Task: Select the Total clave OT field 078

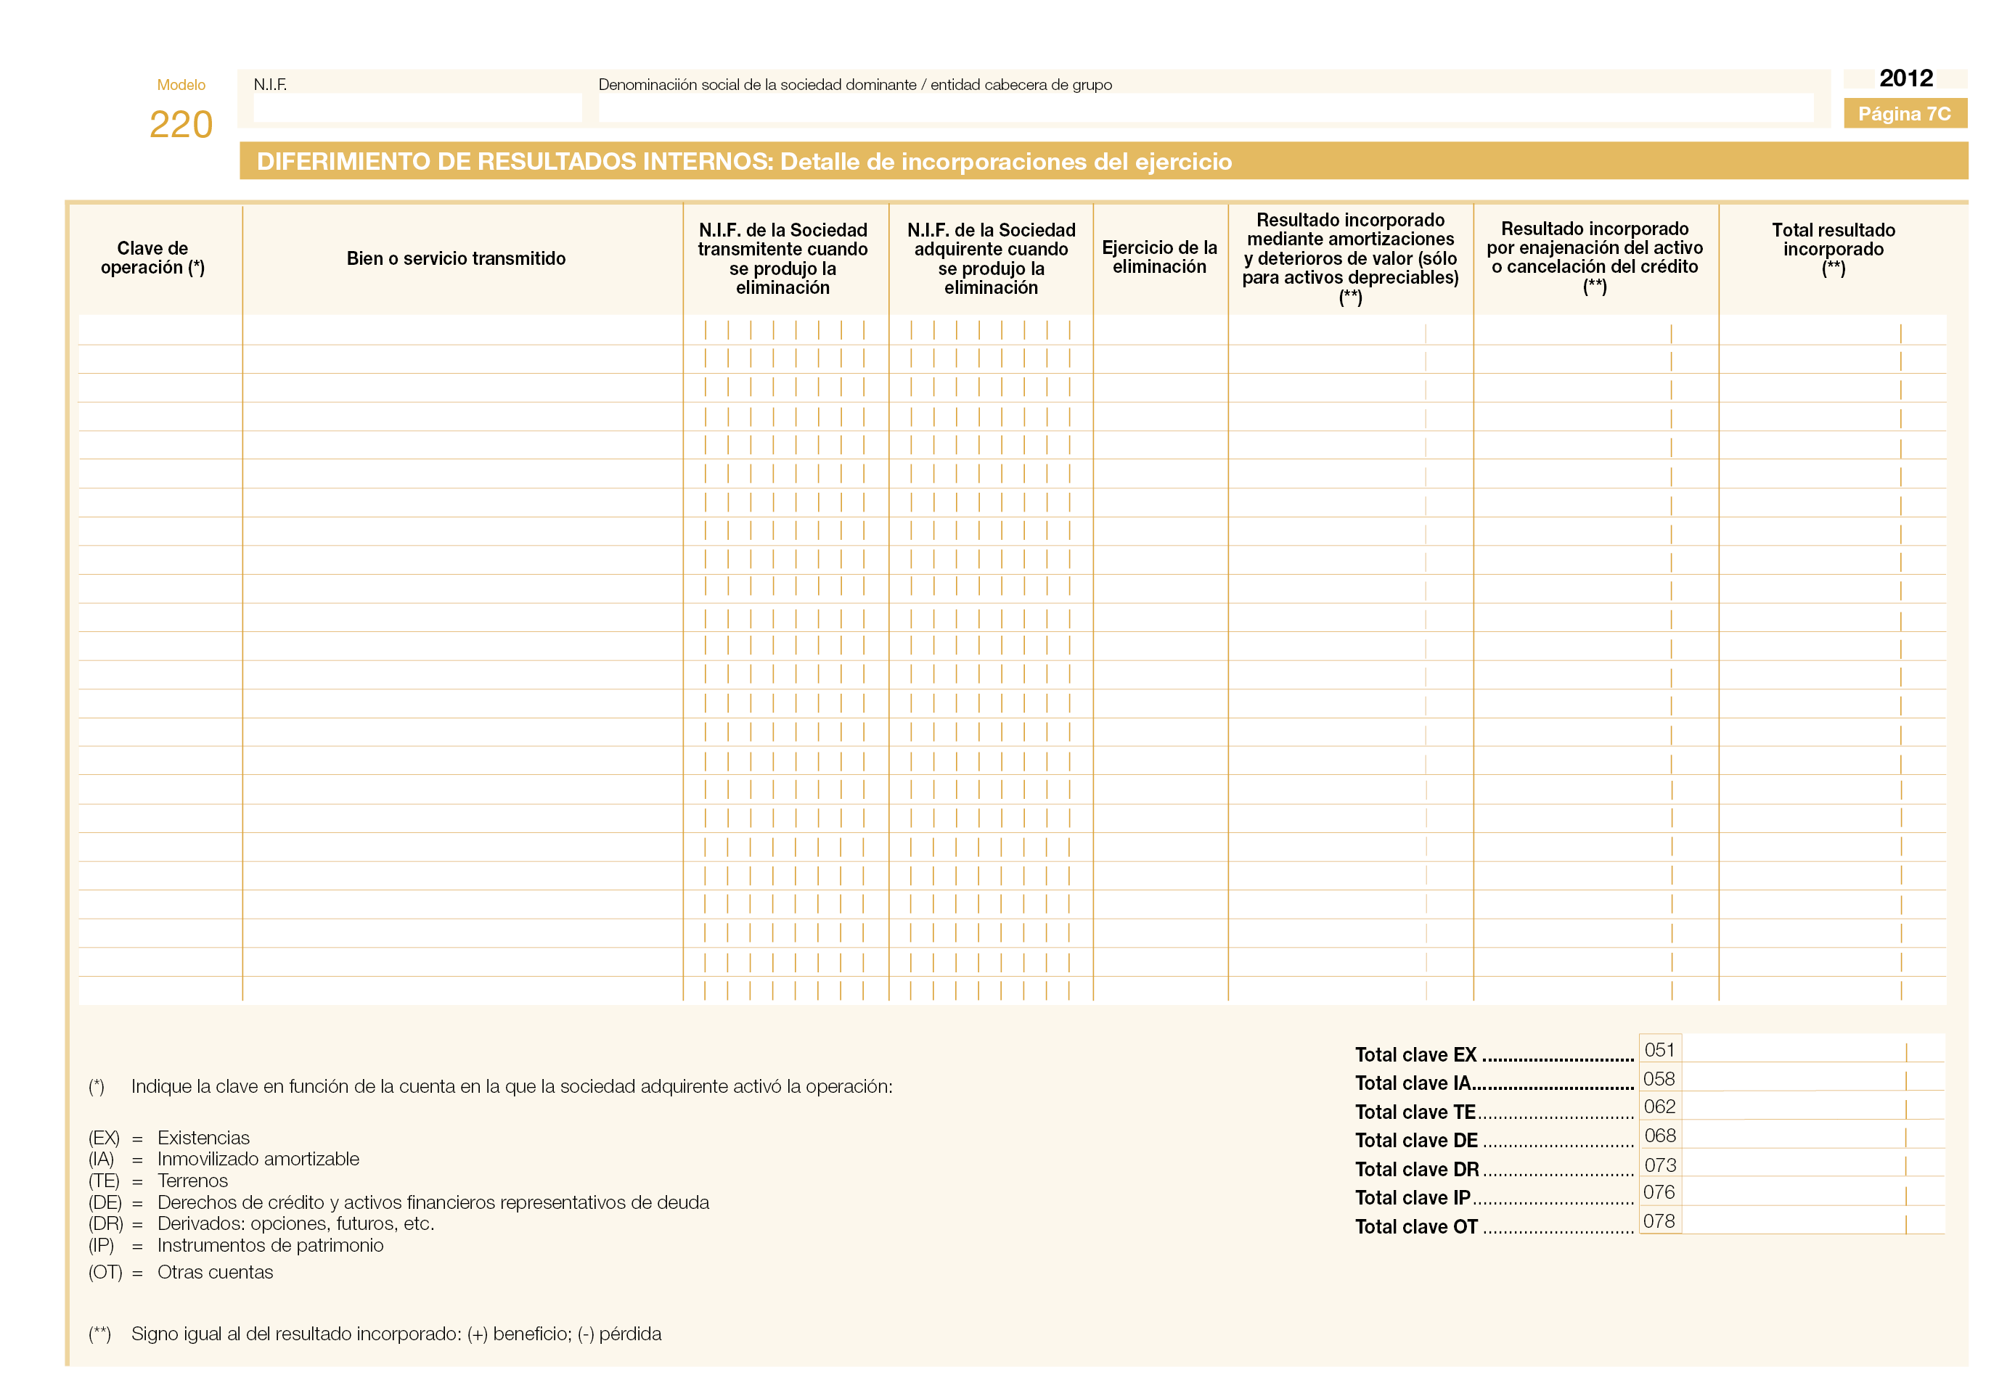Action: 1812,1220
